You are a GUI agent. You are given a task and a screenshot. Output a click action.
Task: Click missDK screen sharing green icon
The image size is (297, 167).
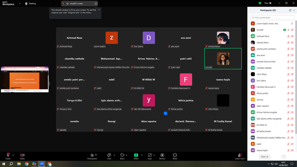tap(284, 30)
